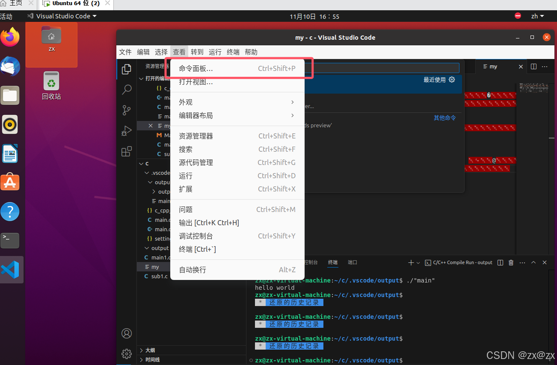
Task: Click the 其他命令 link
Action: tap(445, 118)
